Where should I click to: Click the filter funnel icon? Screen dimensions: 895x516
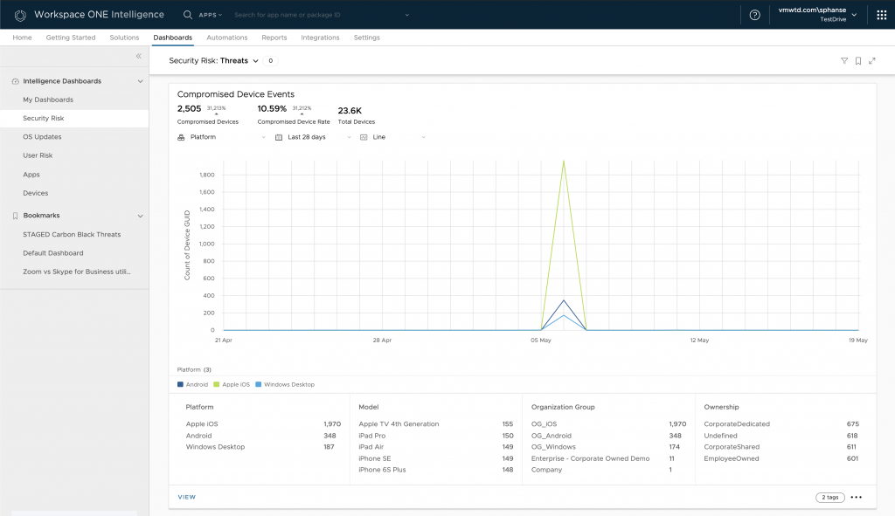(x=844, y=61)
